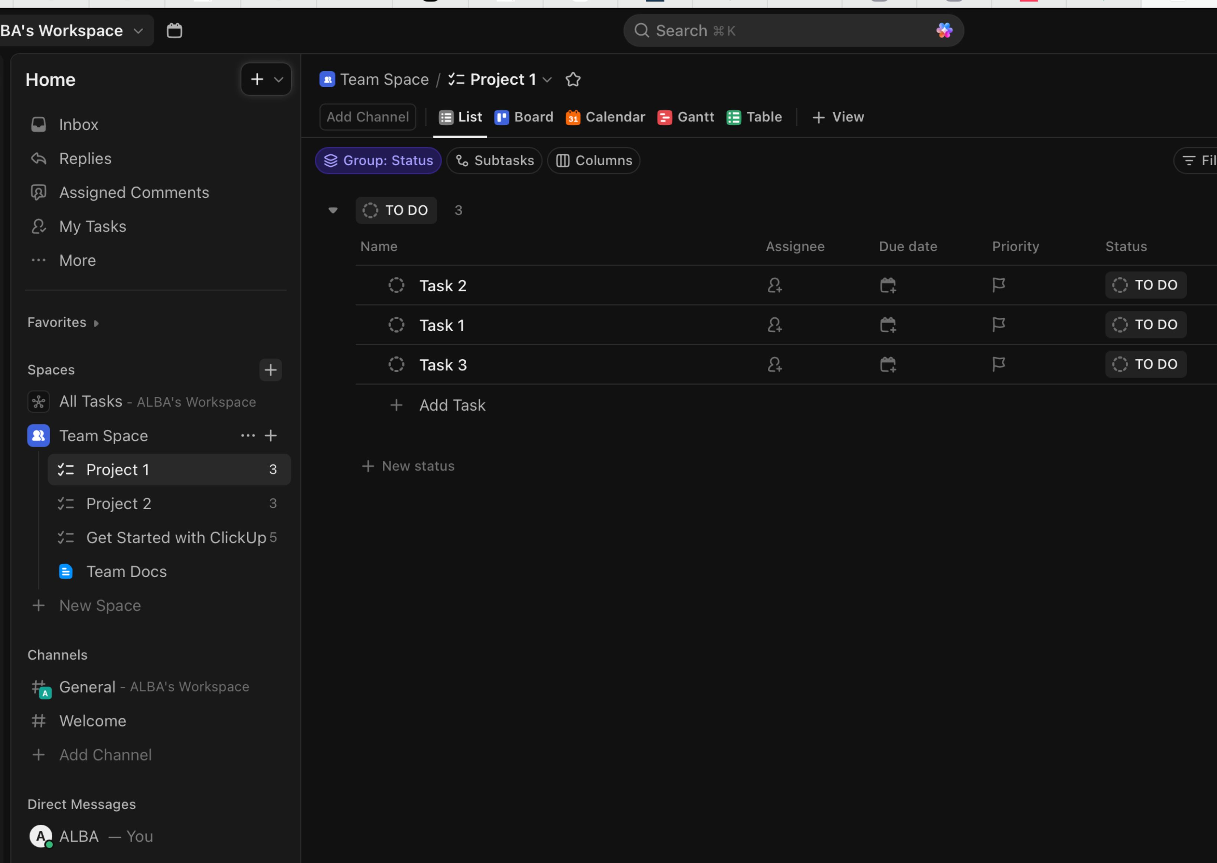Switch to the Board view tab
The width and height of the screenshot is (1217, 863).
524,117
